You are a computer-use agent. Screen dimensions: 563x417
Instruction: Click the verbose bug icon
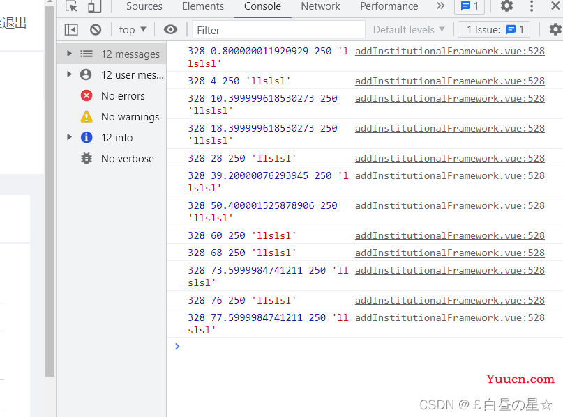(x=87, y=158)
